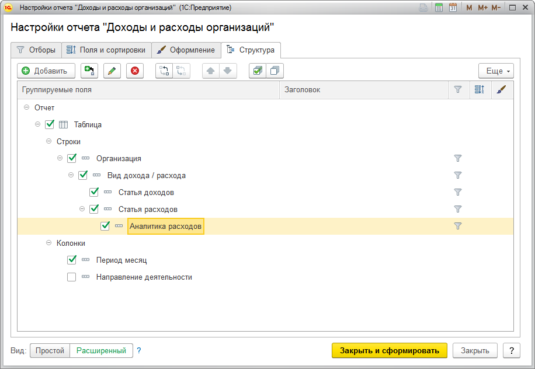Collapse the Вид дохода / расхода node
The width and height of the screenshot is (535, 369).
[71, 175]
